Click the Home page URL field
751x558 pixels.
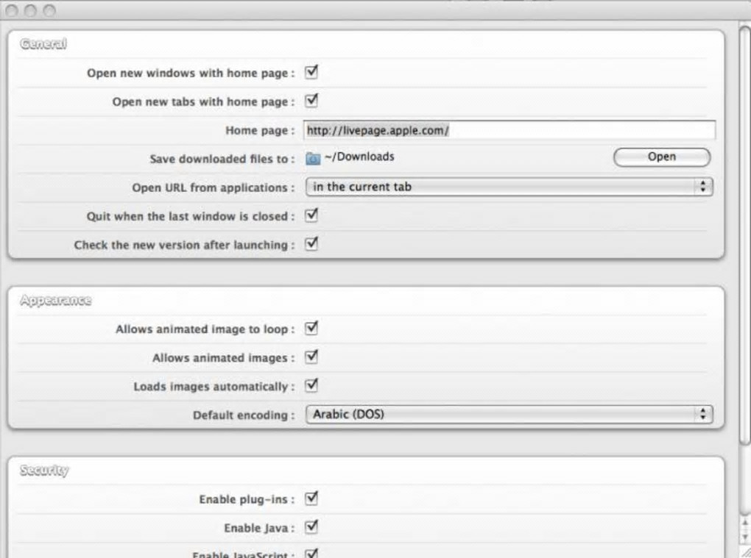point(510,130)
